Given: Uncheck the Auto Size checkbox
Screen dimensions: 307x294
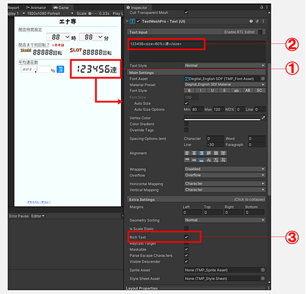Looking at the screenshot, I should click(186, 103).
